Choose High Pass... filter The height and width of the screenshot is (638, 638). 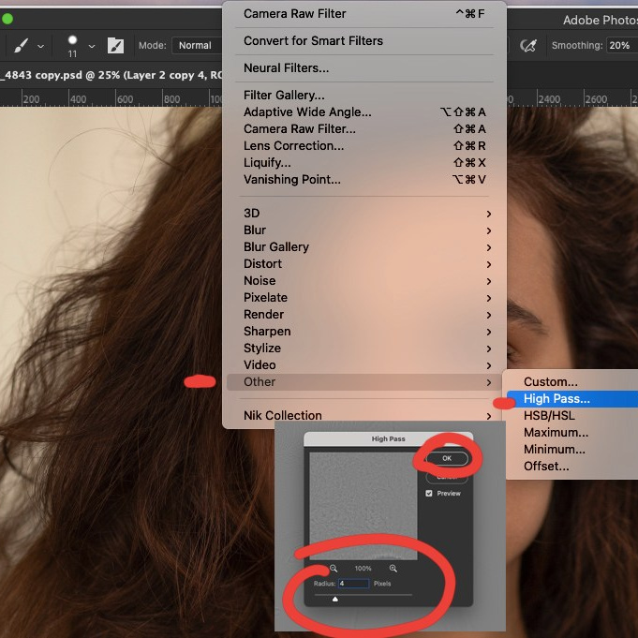point(572,399)
